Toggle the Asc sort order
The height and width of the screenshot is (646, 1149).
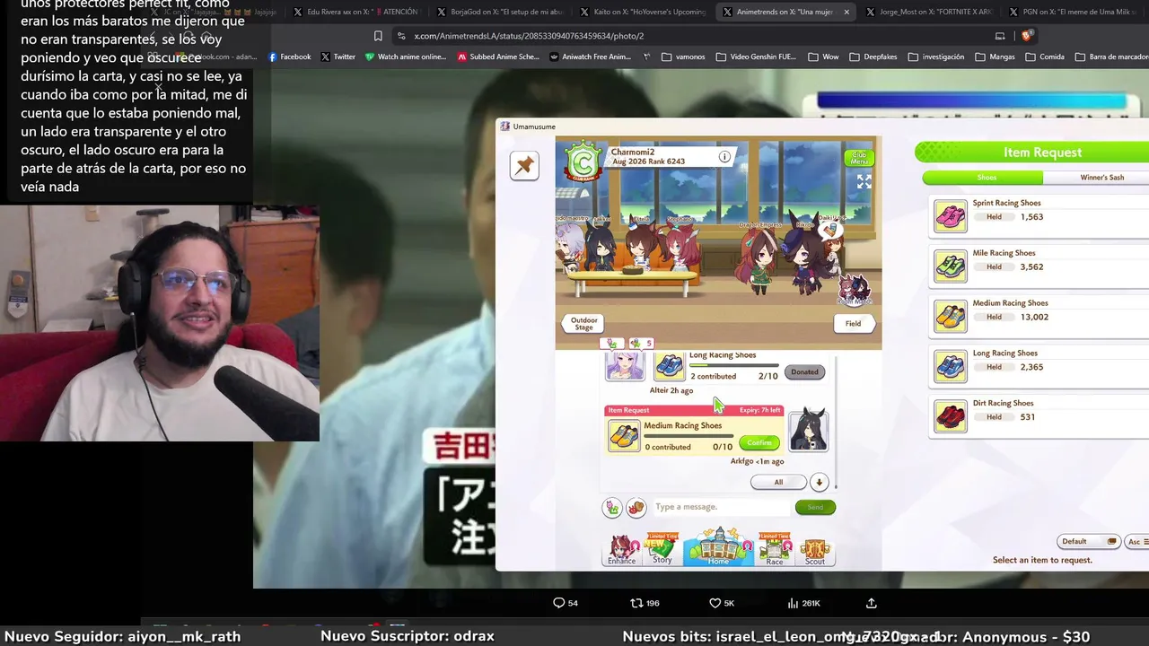pos(1136,542)
